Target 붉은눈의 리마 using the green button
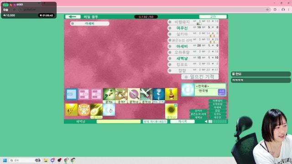Image resolution: width=292 pixels, height=164 pixels. pyautogui.click(x=198, y=114)
